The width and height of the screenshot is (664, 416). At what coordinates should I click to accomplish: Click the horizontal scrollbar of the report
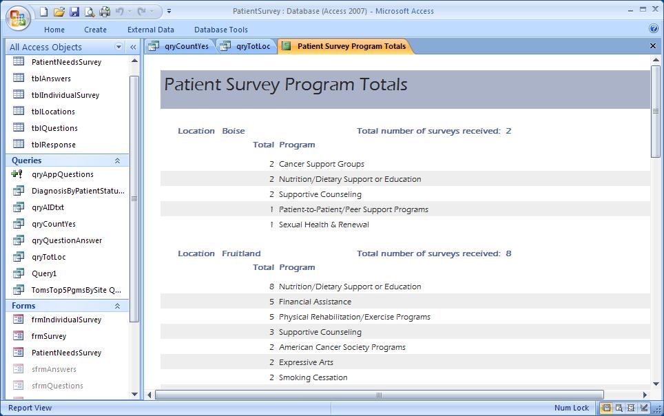point(378,395)
